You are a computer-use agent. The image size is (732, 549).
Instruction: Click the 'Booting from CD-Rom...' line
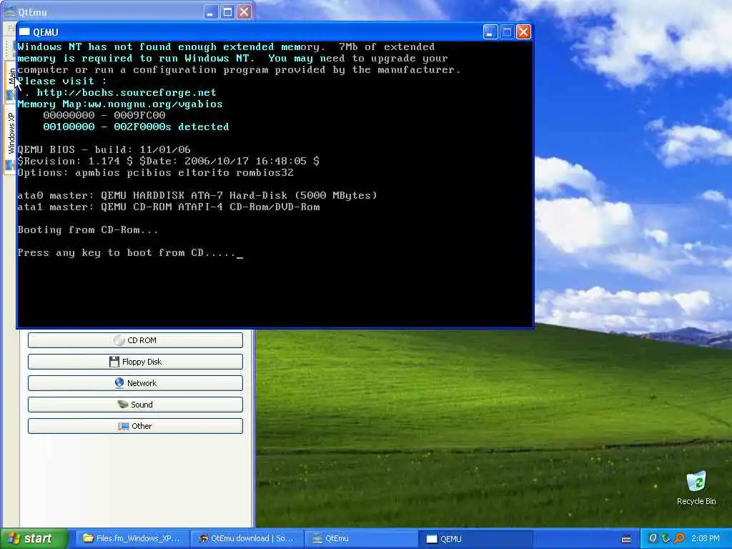(x=88, y=229)
